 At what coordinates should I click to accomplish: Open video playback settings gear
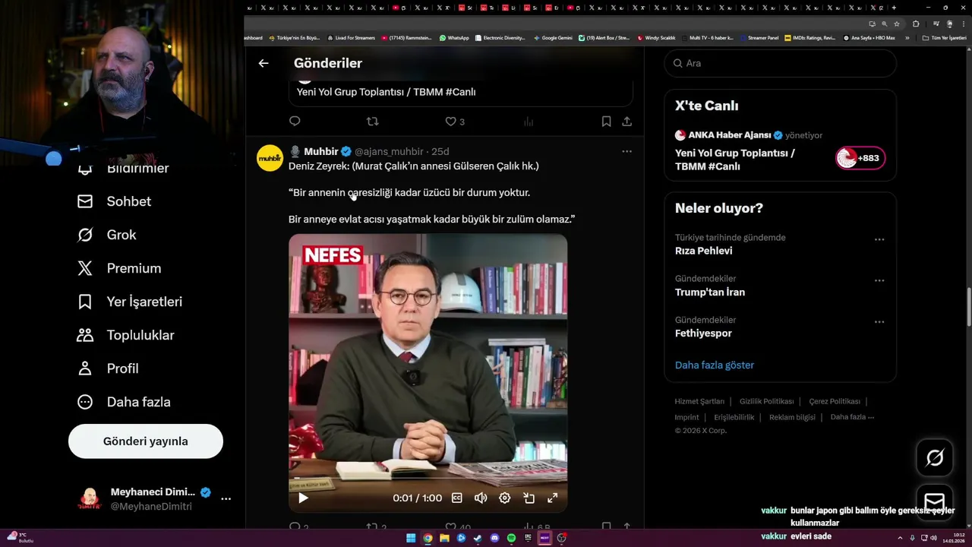(x=504, y=498)
